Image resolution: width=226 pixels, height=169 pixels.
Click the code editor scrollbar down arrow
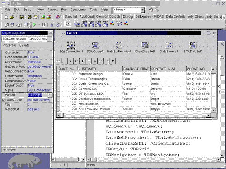click(222, 155)
